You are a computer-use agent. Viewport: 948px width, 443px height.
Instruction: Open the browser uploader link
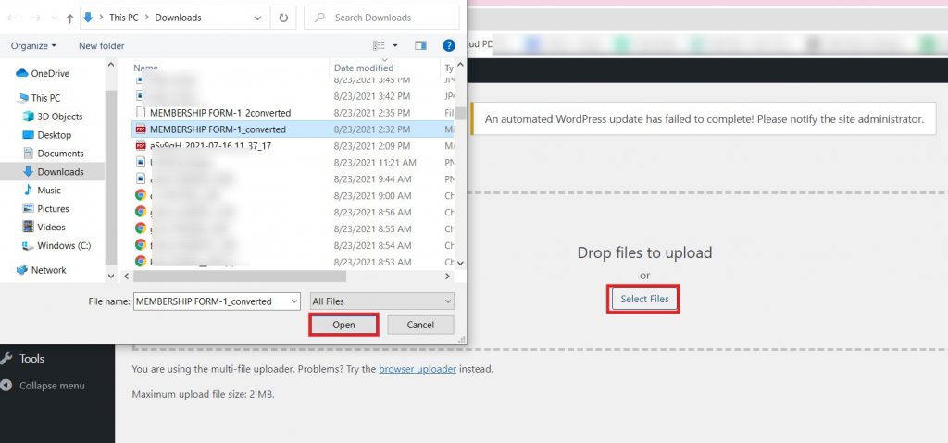point(418,369)
